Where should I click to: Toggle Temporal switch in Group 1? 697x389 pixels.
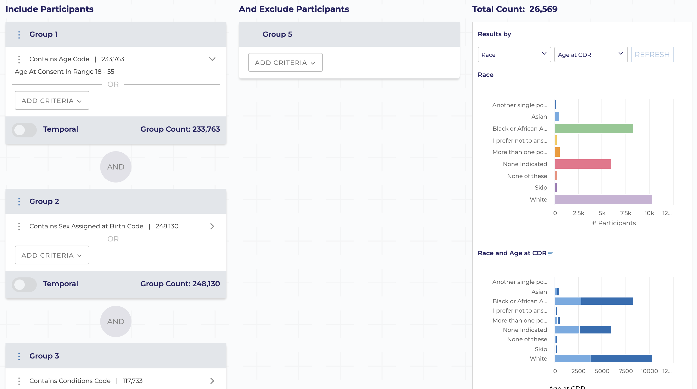click(24, 130)
